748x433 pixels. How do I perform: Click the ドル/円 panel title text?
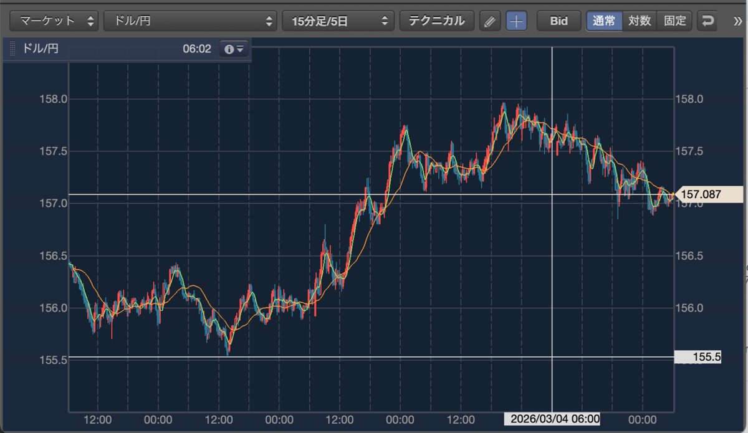click(41, 49)
